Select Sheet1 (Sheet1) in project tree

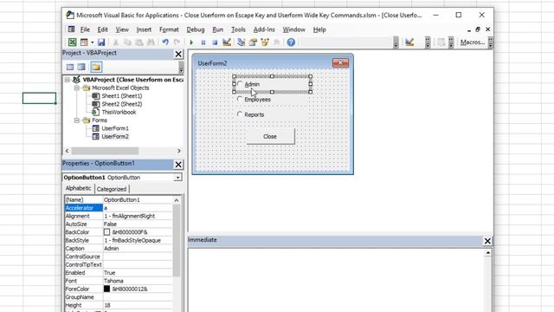pyautogui.click(x=122, y=96)
